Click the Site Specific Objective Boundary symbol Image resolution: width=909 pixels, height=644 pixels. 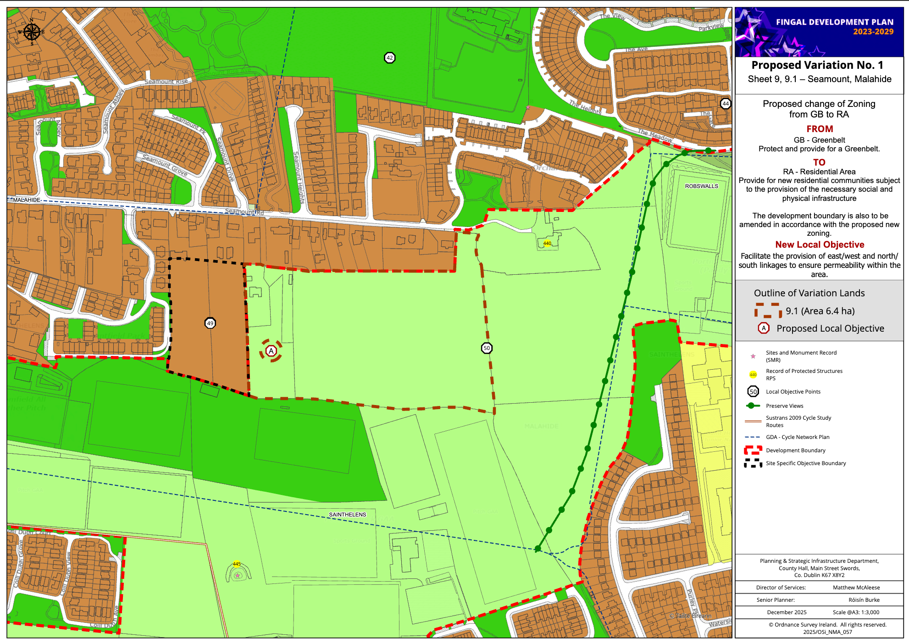pos(753,463)
